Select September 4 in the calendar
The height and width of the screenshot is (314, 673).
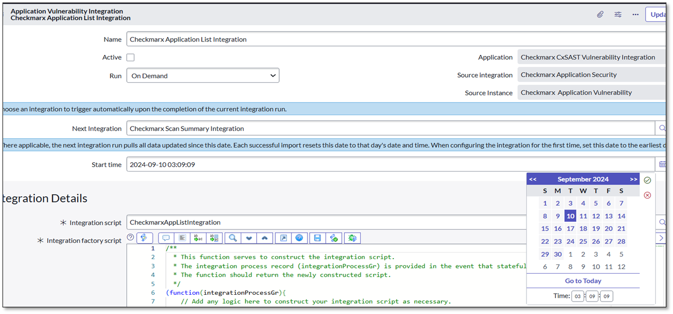pos(583,204)
